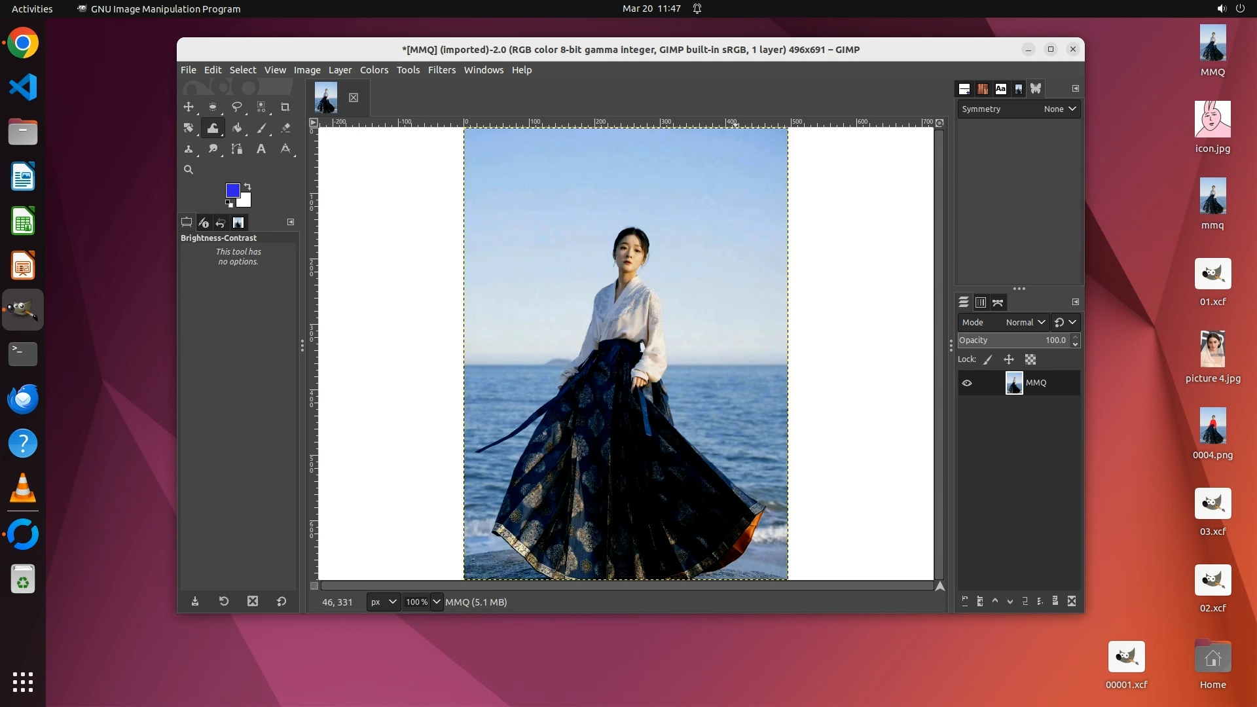The width and height of the screenshot is (1257, 707).
Task: Swap foreground and background colors
Action: (x=248, y=187)
